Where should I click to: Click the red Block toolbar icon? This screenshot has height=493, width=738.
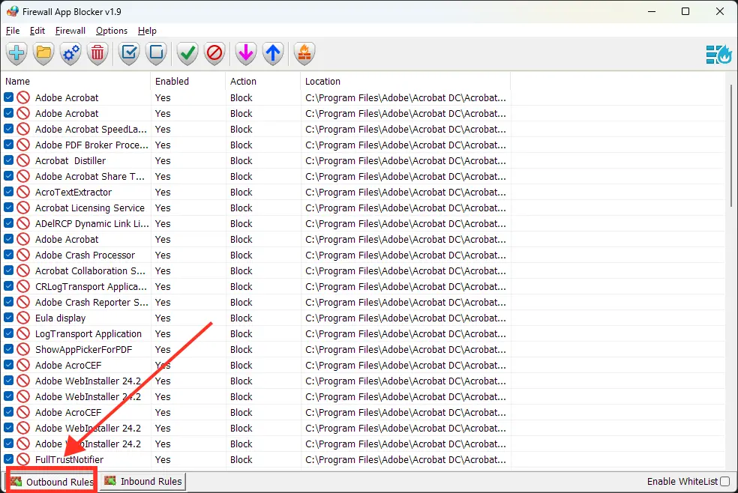point(214,53)
